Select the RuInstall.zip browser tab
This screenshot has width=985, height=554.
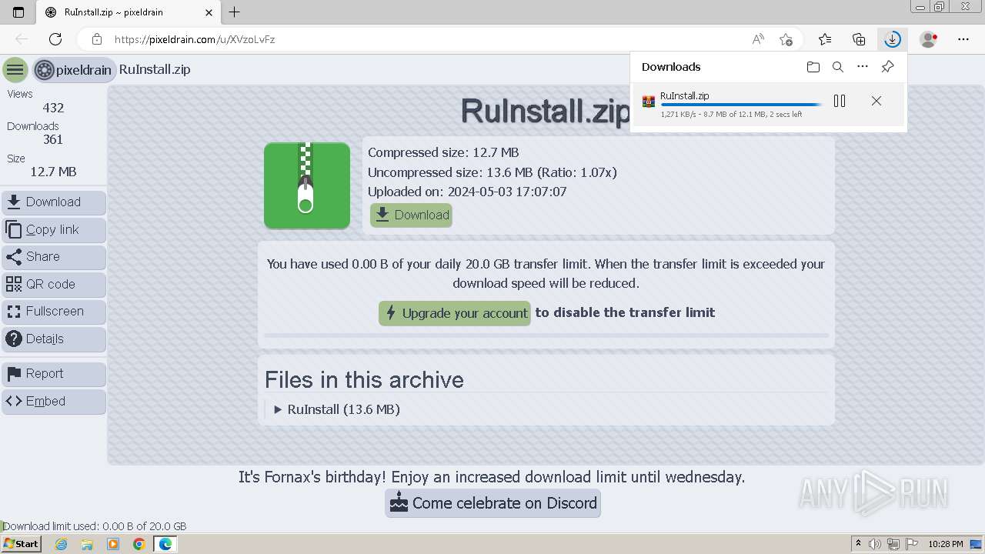127,12
